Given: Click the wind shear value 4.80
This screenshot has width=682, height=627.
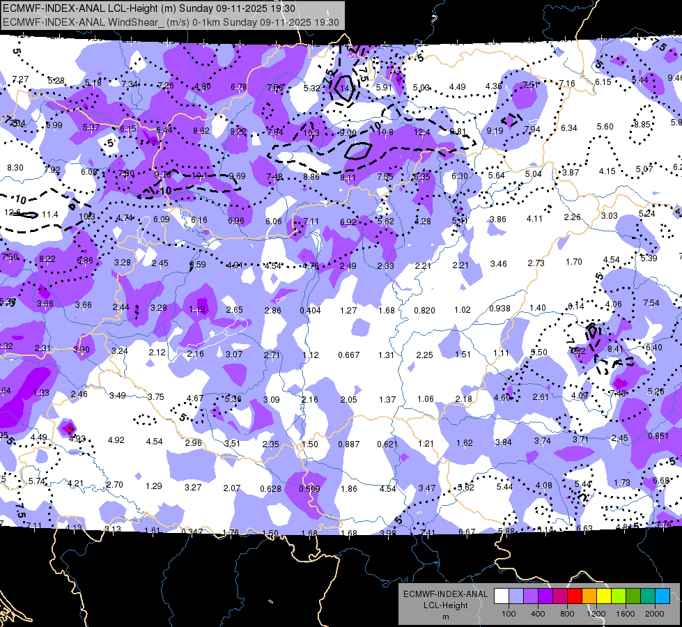Looking at the screenshot, I should point(203,86).
